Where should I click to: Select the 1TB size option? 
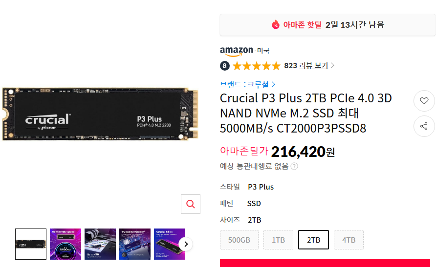(278, 240)
